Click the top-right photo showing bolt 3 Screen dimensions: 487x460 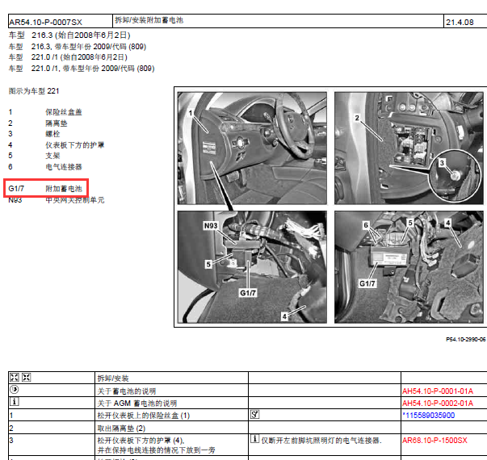(x=409, y=148)
